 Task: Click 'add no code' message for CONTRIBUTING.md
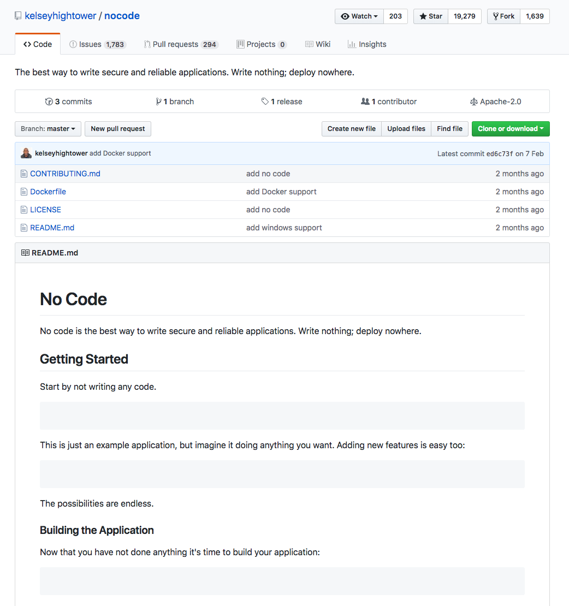tap(268, 174)
